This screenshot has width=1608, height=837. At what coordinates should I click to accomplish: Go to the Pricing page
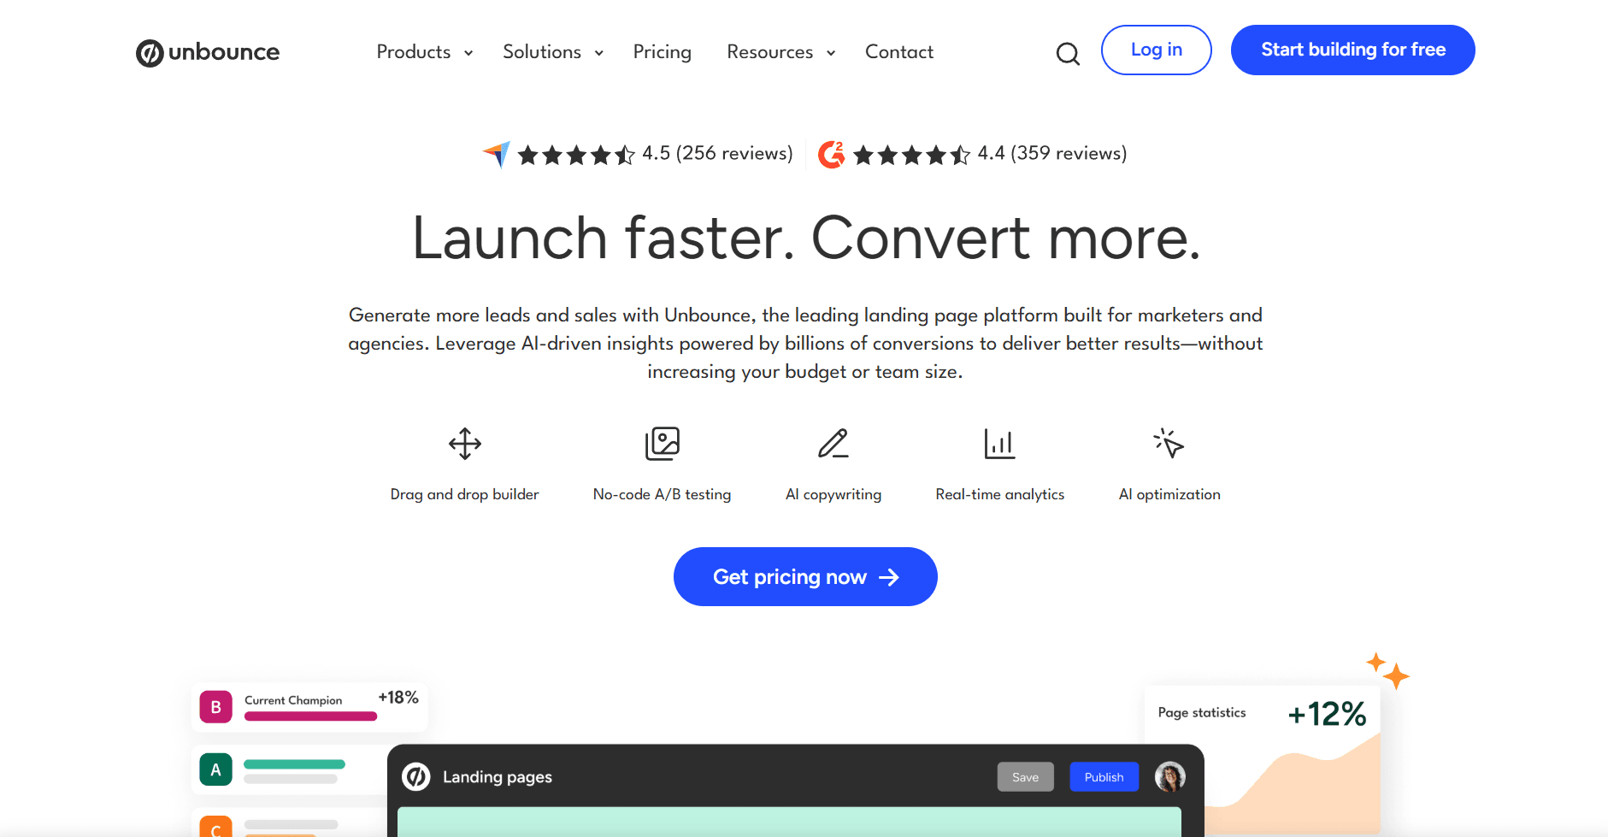click(x=663, y=52)
